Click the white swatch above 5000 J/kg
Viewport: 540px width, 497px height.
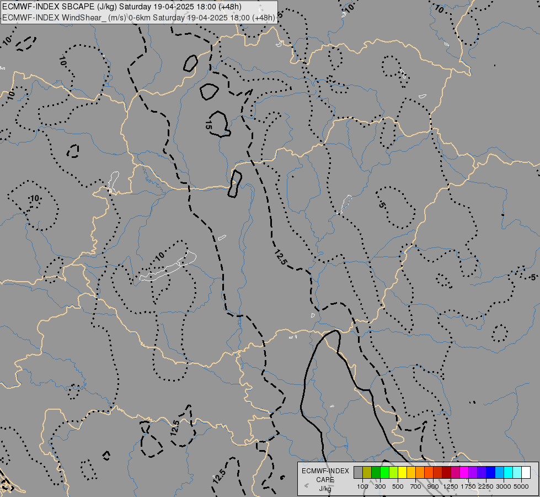point(526,472)
